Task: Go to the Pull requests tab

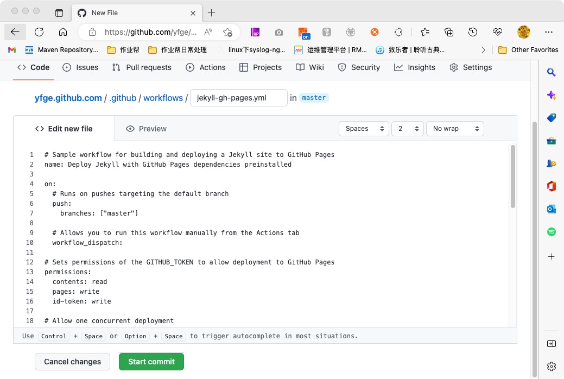Action: (142, 67)
